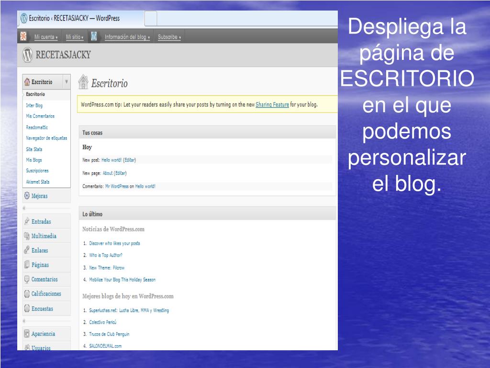The width and height of the screenshot is (490, 368).
Task: Open Akismet Stats in sidebar
Action: (38, 182)
